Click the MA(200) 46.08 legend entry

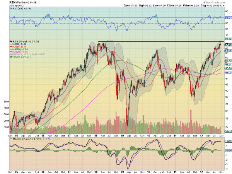pos(19,52)
